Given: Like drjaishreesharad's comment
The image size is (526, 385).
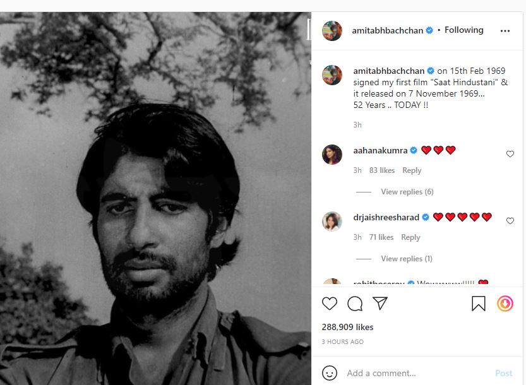Looking at the screenshot, I should (510, 221).
